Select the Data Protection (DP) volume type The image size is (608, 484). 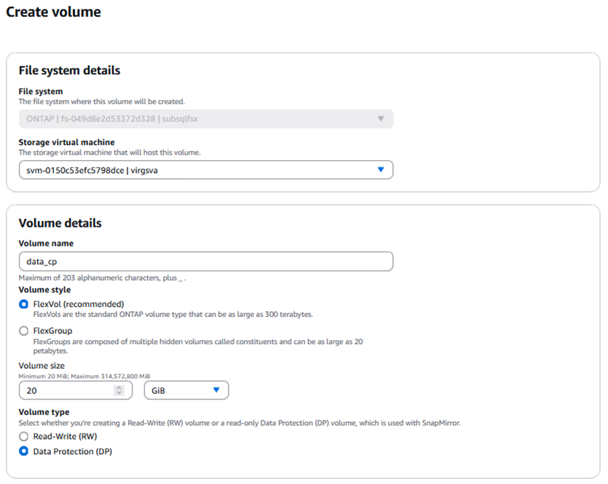[24, 452]
